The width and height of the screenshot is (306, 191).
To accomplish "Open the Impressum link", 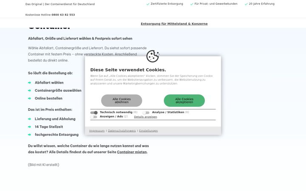I will coord(97,131).
